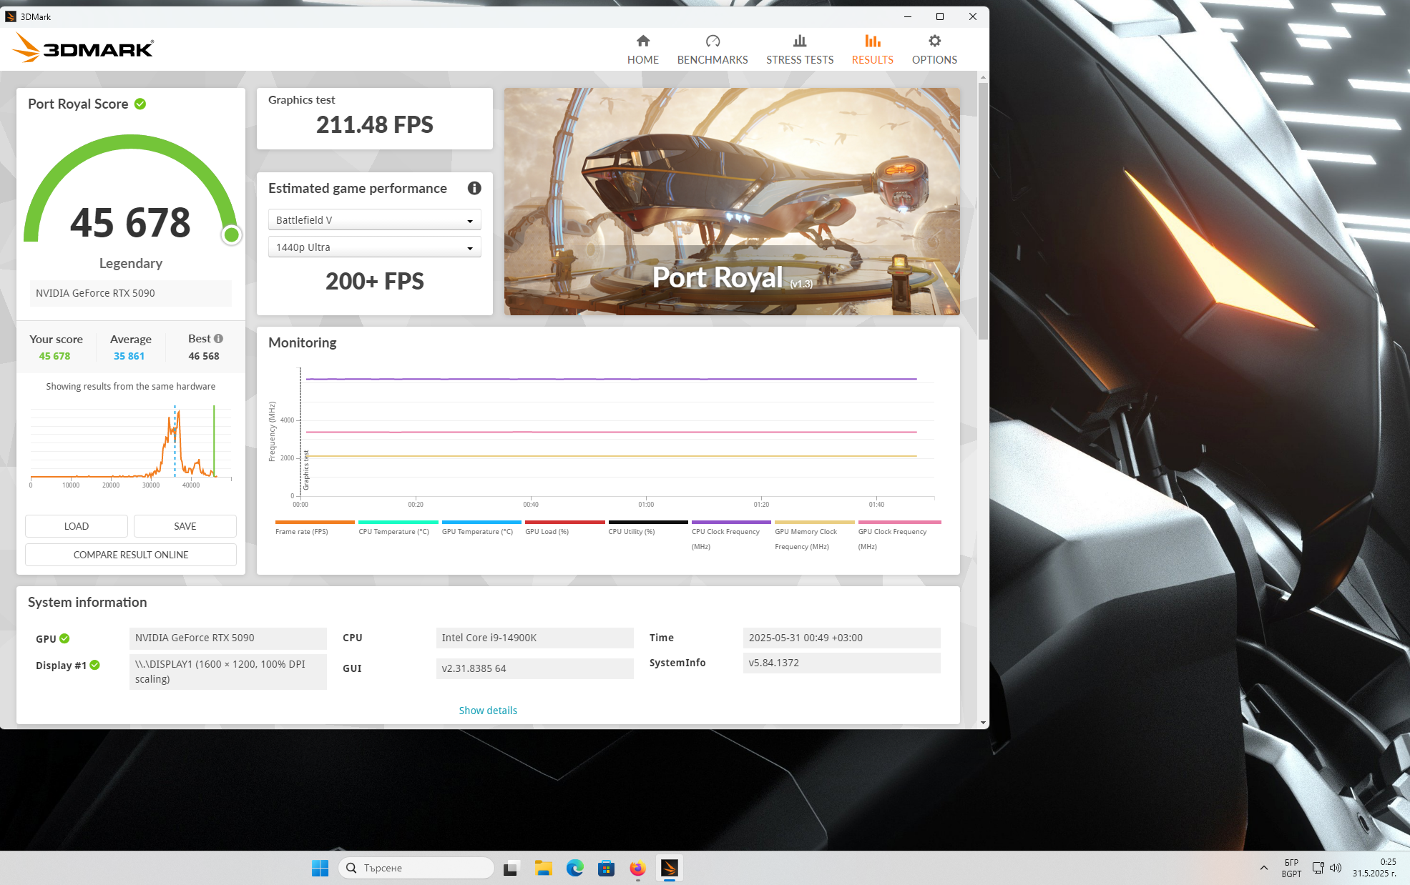Click the GUI version v2.31.8385 64 field

pos(534,668)
